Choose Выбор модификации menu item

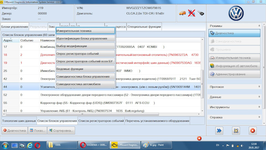pyautogui.click(x=86, y=46)
